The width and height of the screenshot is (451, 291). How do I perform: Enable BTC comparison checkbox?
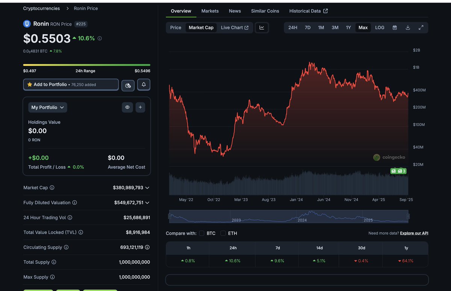[202, 233]
